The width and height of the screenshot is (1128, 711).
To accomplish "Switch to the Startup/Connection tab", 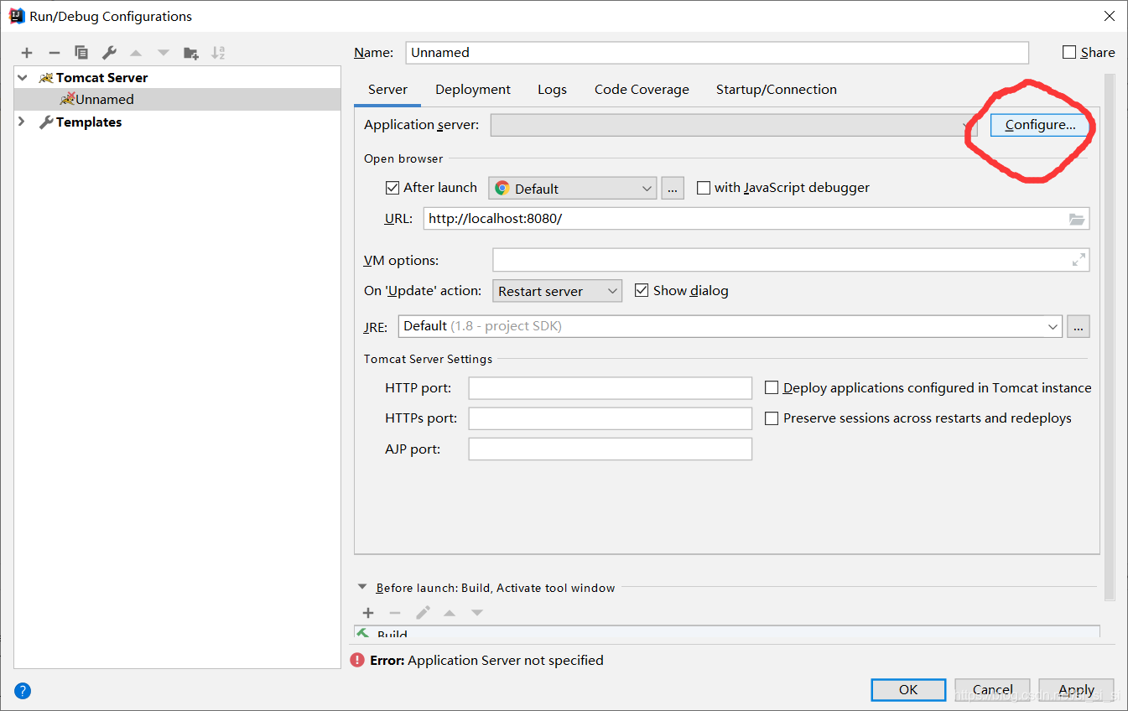I will 776,90.
